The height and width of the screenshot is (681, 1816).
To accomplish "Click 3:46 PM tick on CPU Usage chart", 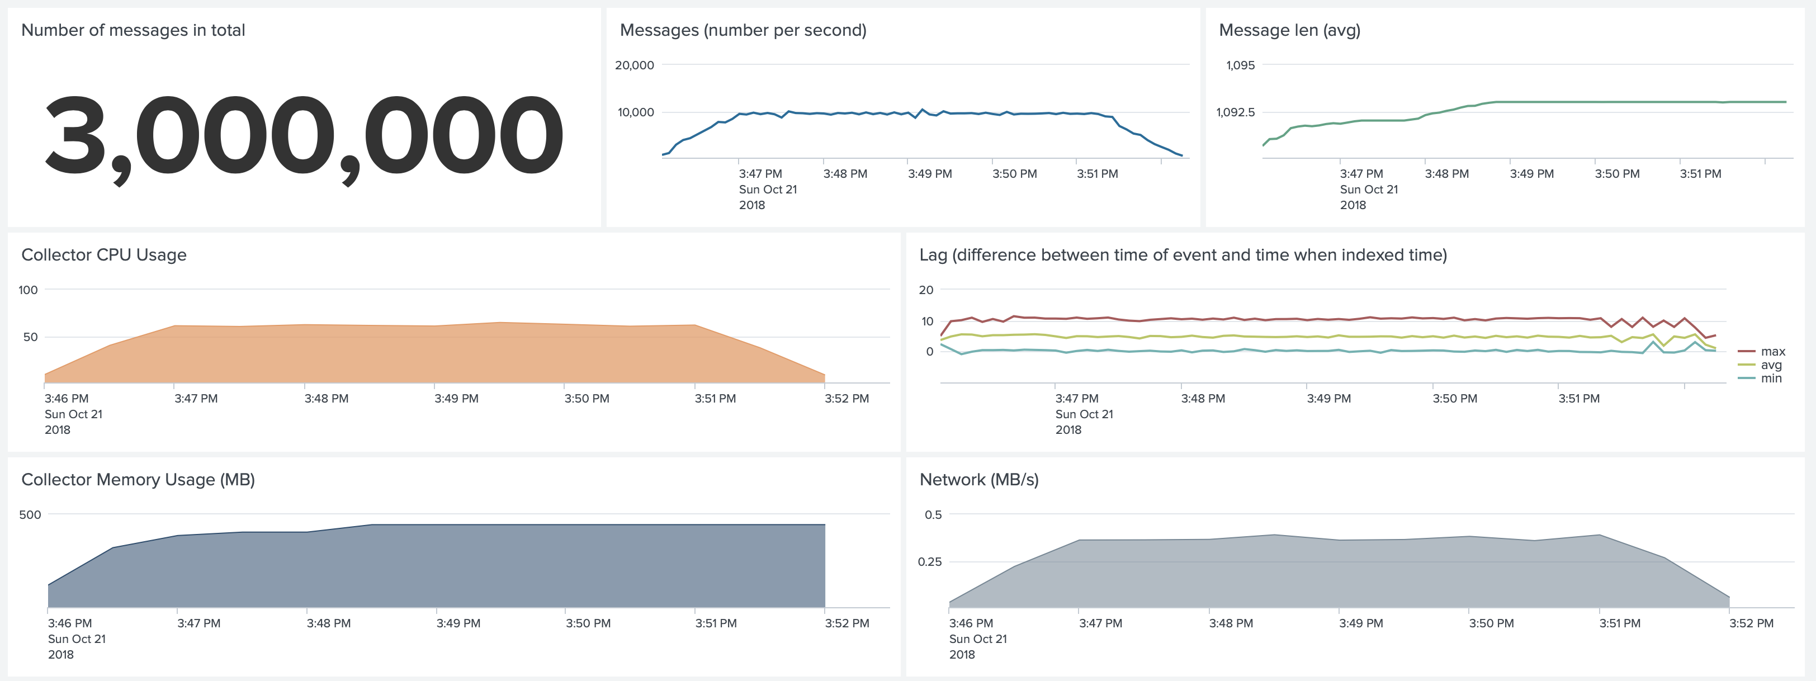I will tap(67, 398).
